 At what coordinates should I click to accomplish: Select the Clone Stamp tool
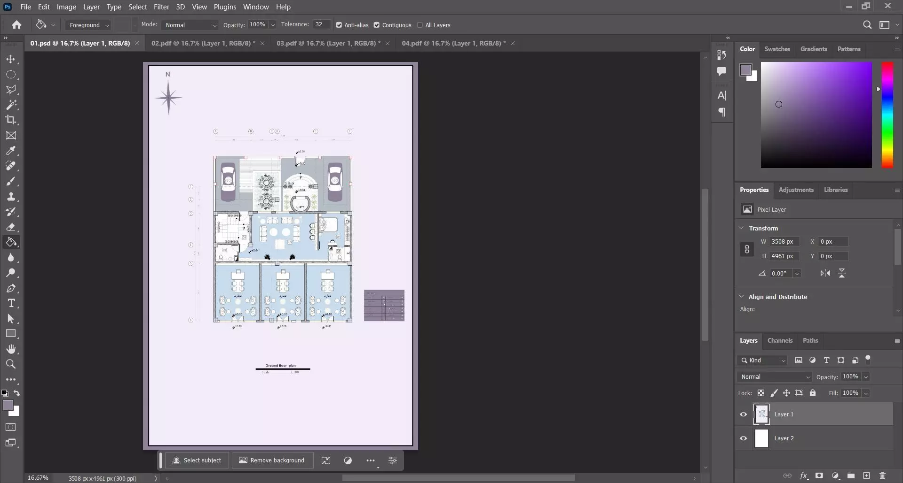pos(11,197)
